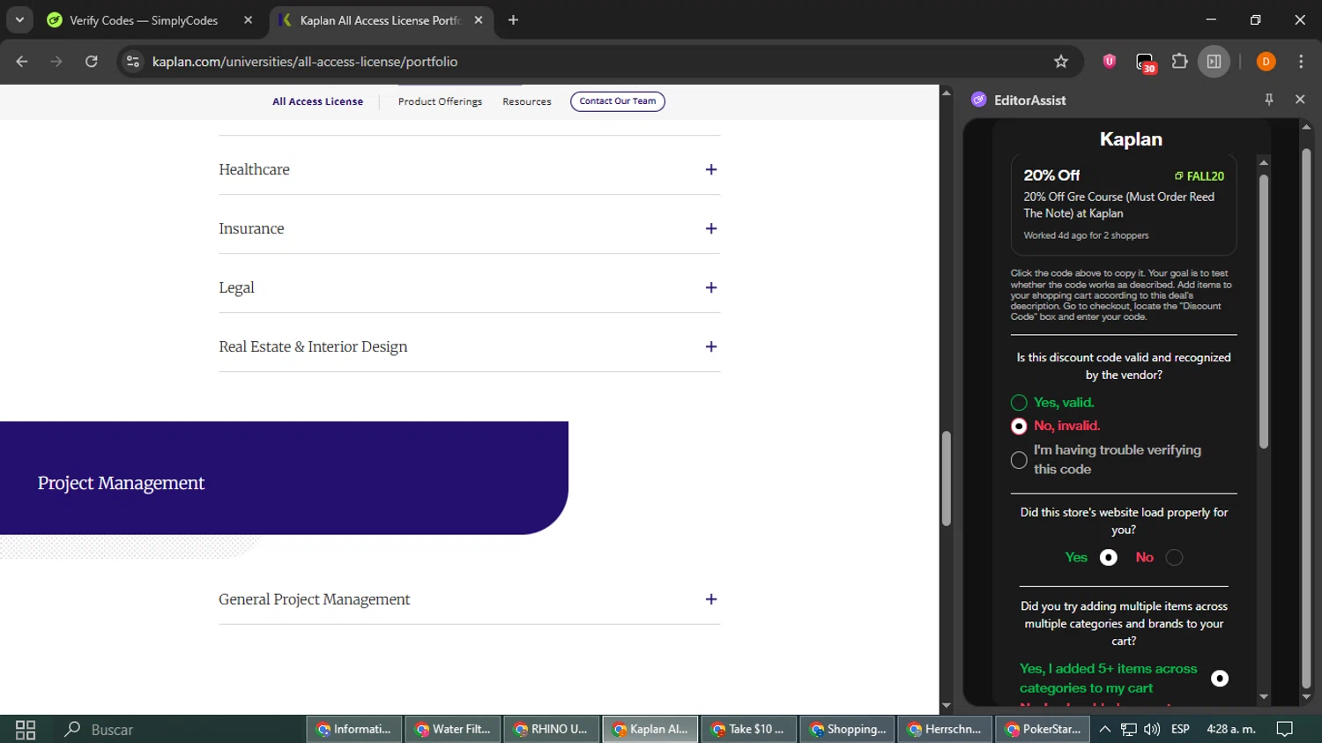Click the browser forward arrow
Viewport: 1322px width, 743px height.
pos(56,62)
